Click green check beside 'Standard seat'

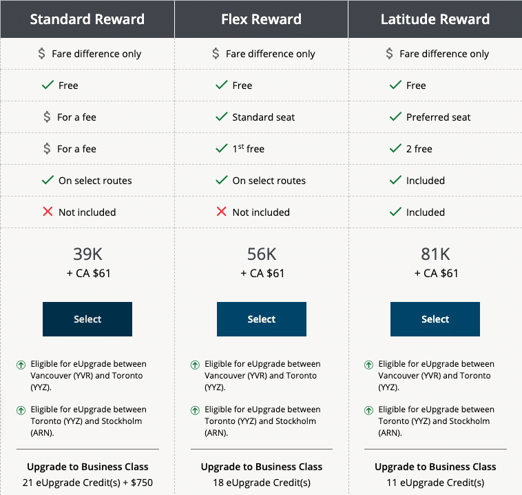click(221, 117)
